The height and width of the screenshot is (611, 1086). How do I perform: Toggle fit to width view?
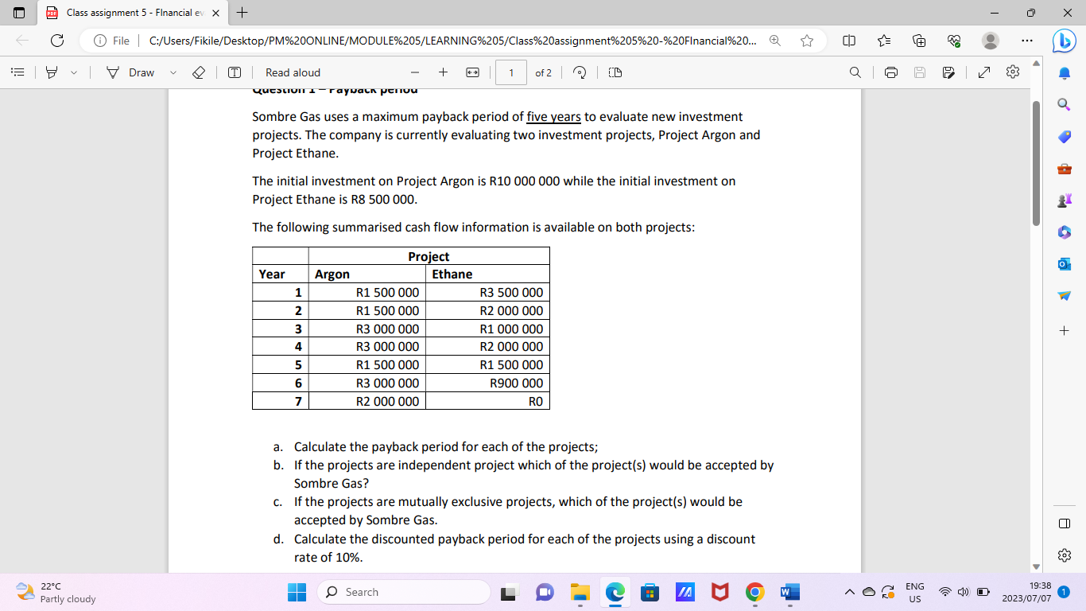472,72
